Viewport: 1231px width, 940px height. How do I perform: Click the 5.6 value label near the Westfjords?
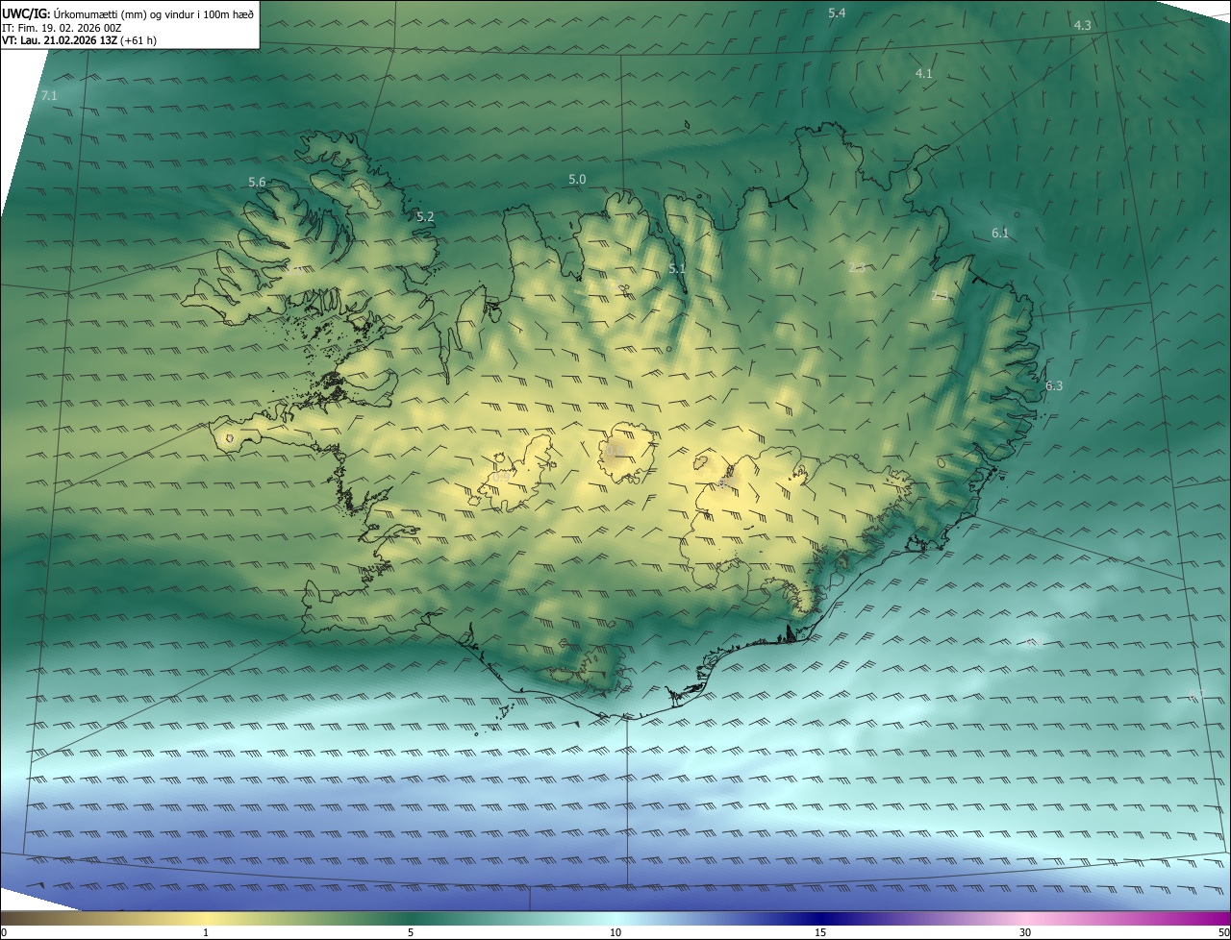[x=257, y=183]
